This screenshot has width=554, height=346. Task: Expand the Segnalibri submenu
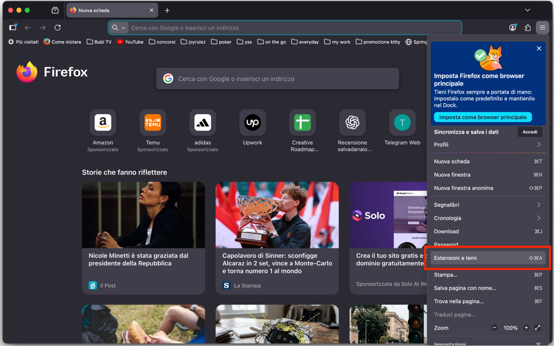487,205
